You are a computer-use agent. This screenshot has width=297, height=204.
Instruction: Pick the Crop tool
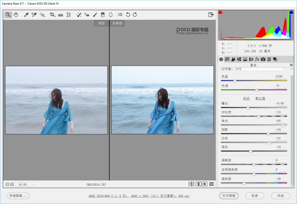pyautogui.click(x=52, y=15)
